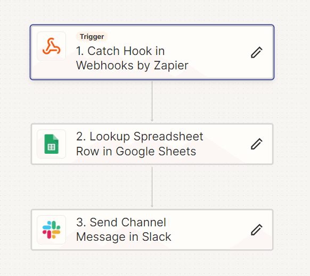Click the arrowhead above the Slack step

pyautogui.click(x=152, y=206)
